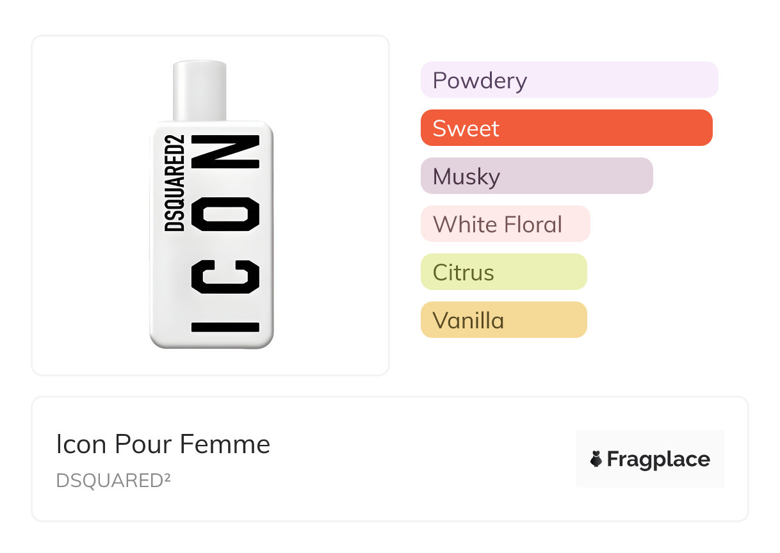Click the letter I on the bottle
This screenshot has height=553, width=780.
coord(225,327)
